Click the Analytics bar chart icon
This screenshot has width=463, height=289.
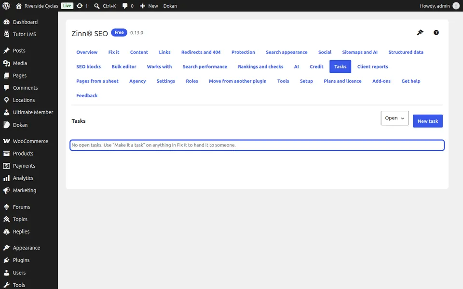(6, 178)
